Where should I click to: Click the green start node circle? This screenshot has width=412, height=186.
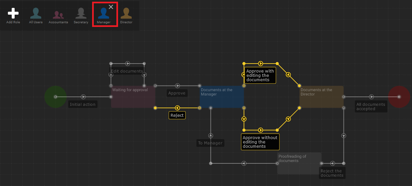[x=56, y=97]
